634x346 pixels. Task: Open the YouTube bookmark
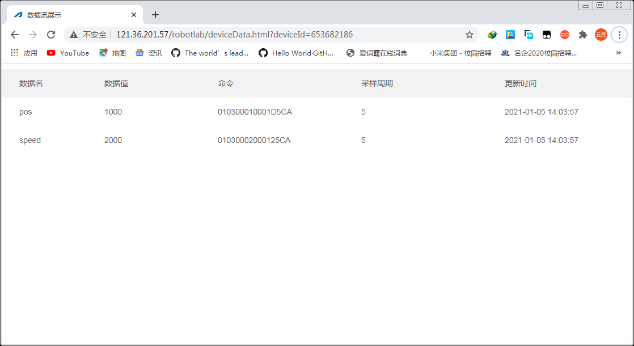[68, 53]
